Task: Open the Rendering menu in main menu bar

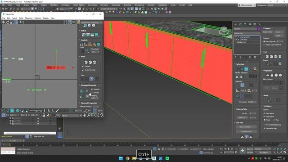Action: point(92,5)
